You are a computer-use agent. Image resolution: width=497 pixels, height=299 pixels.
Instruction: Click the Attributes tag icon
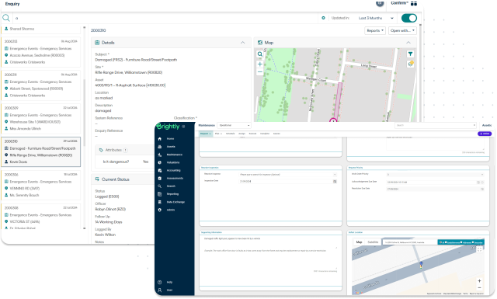point(101,150)
